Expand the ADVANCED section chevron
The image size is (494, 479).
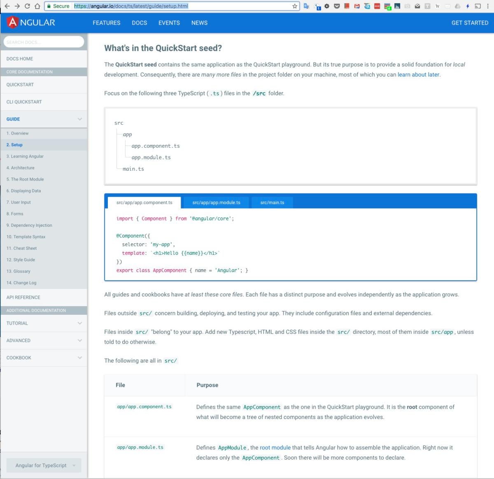[80, 341]
